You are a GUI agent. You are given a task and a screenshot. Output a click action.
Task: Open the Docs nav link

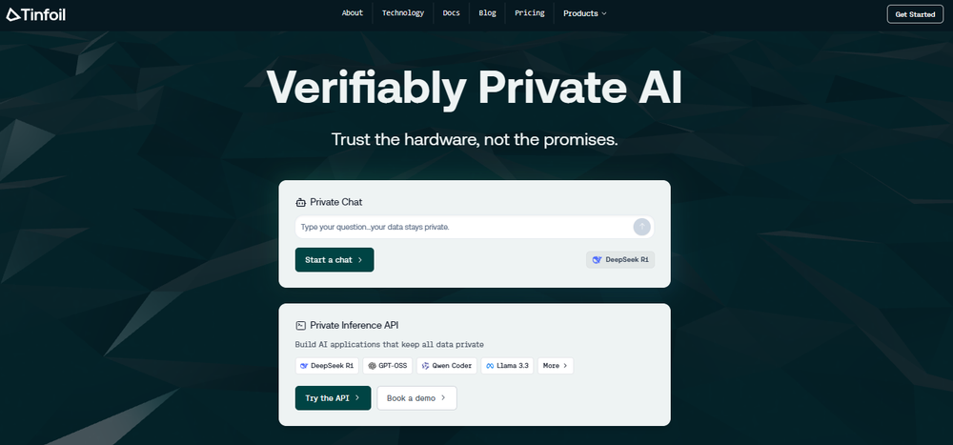tap(451, 13)
